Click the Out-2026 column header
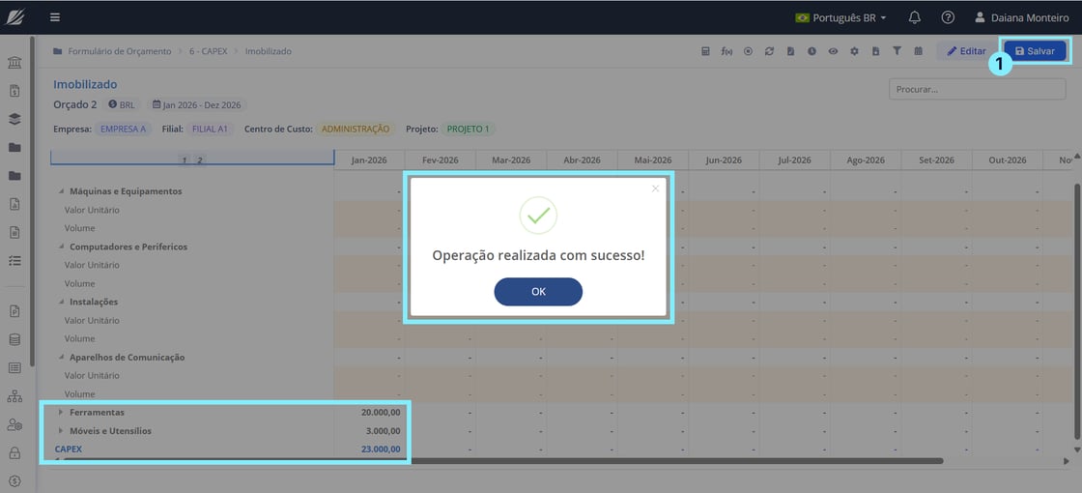Viewport: 1082px width, 493px height. pos(1008,159)
